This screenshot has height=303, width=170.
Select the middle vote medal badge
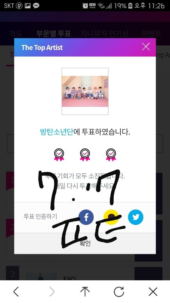(85, 155)
